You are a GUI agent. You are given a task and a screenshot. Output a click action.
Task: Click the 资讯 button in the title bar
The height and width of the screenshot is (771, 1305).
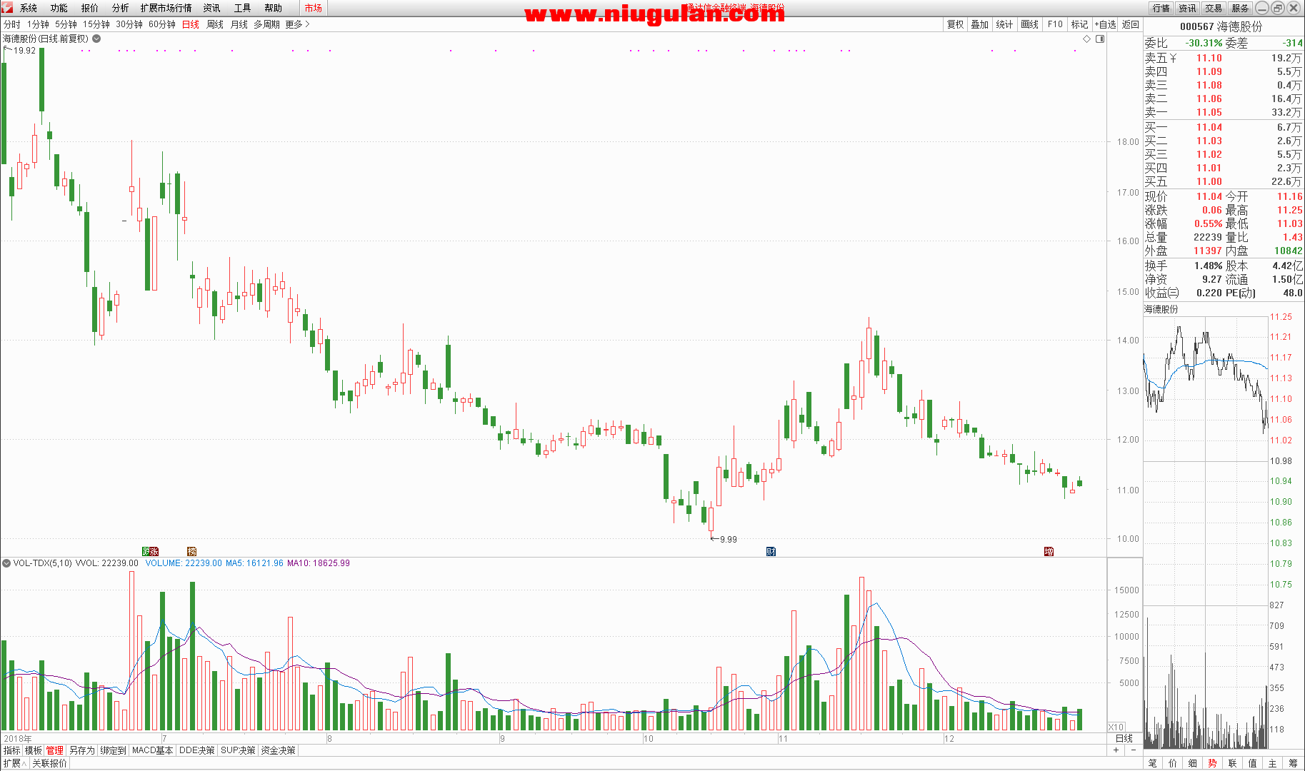coord(1188,8)
